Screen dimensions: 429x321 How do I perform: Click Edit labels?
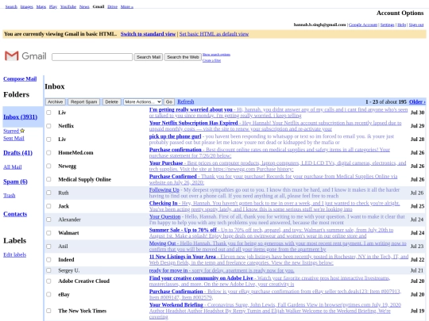click(15, 254)
